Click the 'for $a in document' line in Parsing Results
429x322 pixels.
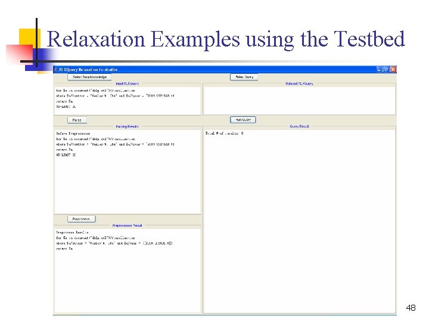95,139
